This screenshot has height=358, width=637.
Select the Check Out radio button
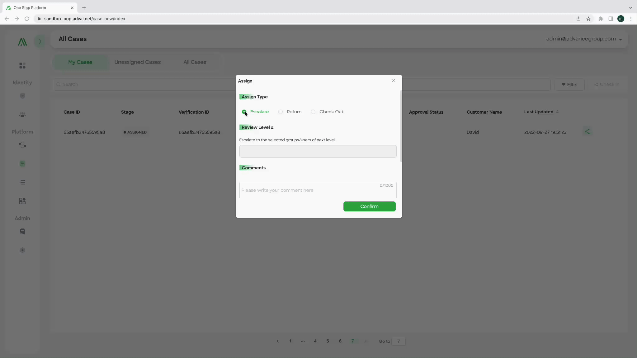tap(313, 111)
